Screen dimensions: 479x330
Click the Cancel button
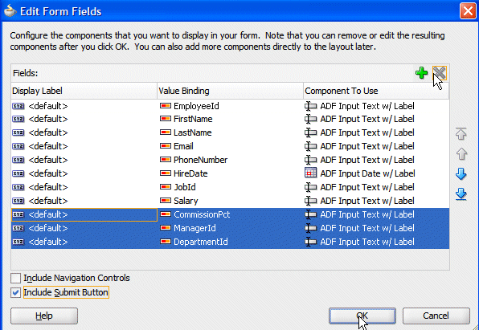click(436, 316)
